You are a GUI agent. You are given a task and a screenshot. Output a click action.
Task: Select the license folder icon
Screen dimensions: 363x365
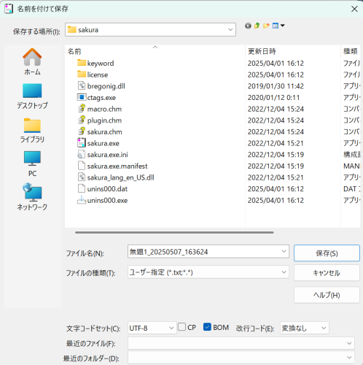pyautogui.click(x=82, y=74)
